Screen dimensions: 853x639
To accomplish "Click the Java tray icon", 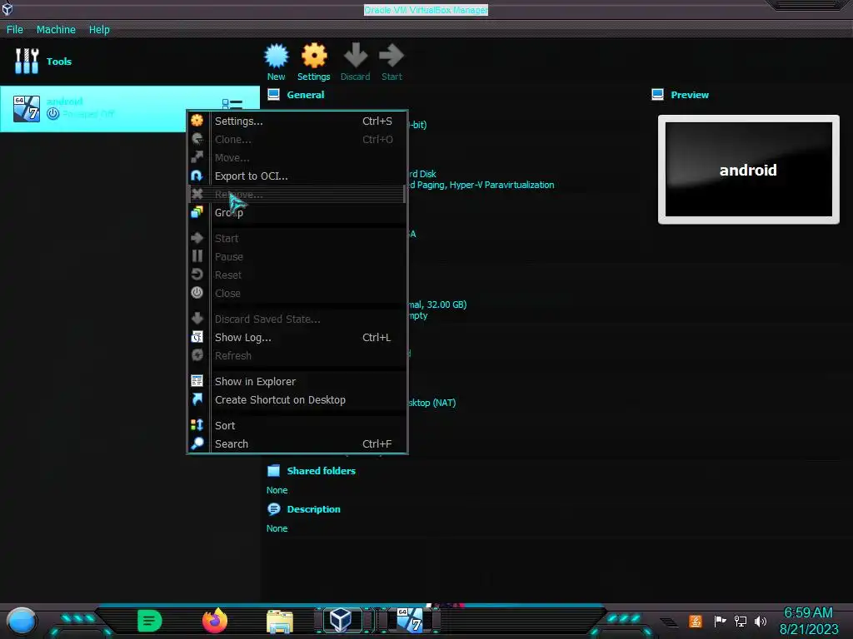I will click(696, 621).
